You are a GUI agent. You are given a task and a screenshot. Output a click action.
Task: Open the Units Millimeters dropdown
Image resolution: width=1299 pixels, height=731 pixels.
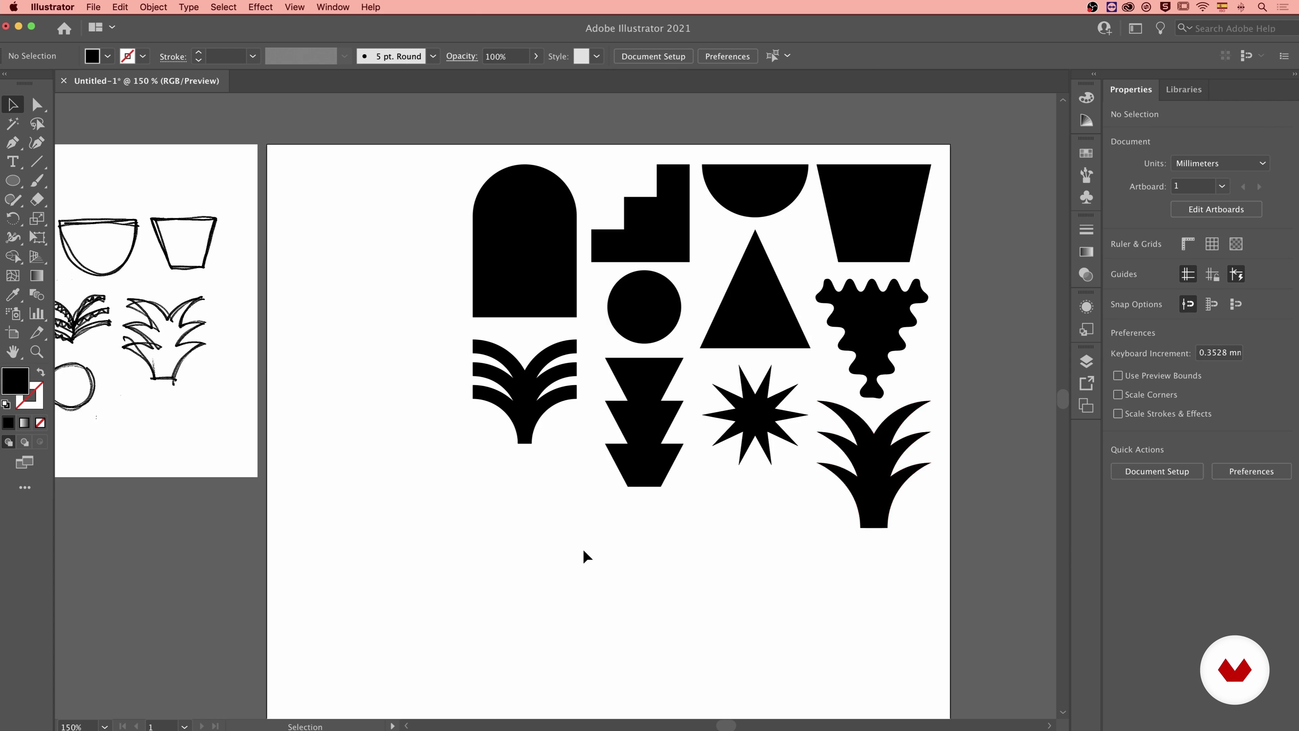coord(1219,163)
